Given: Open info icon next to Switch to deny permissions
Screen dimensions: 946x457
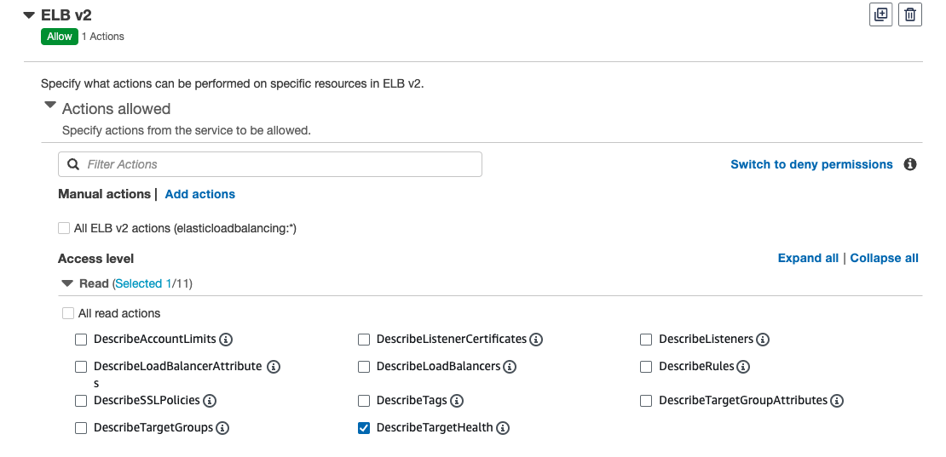Looking at the screenshot, I should tap(910, 164).
